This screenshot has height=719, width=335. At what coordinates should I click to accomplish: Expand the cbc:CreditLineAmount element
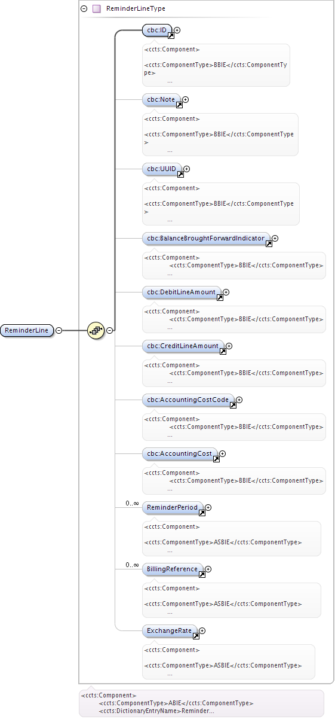[229, 346]
